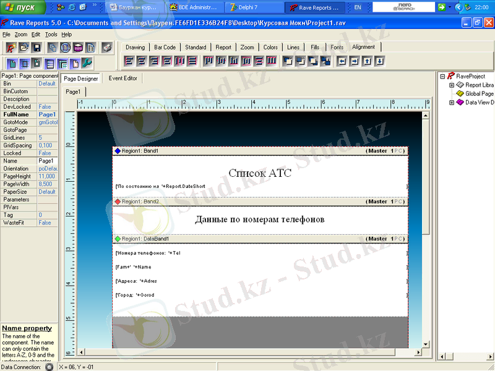Open the Edit menu
The height and width of the screenshot is (371, 495).
(x=36, y=35)
